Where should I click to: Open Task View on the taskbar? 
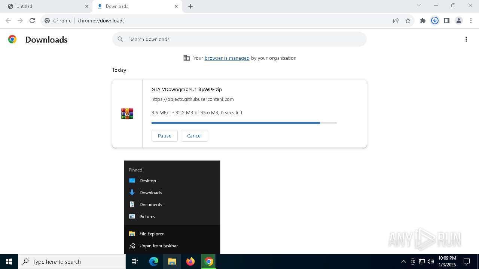(x=135, y=262)
